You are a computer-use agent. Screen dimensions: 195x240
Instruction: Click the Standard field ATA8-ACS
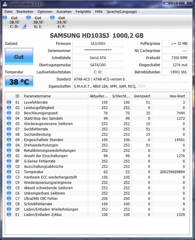tap(131, 79)
